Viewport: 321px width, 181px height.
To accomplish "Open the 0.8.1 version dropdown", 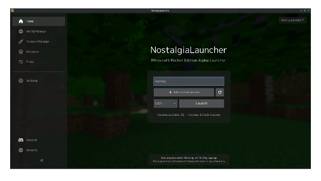I will (x=166, y=104).
